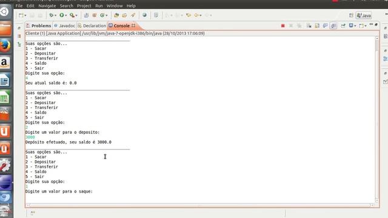This screenshot has width=388, height=218.
Task: Terminate the running program with red stop button
Action: pos(283,25)
